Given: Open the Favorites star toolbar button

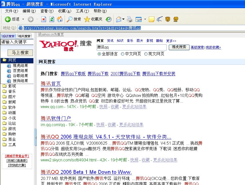Looking at the screenshot, I should pos(93,19).
